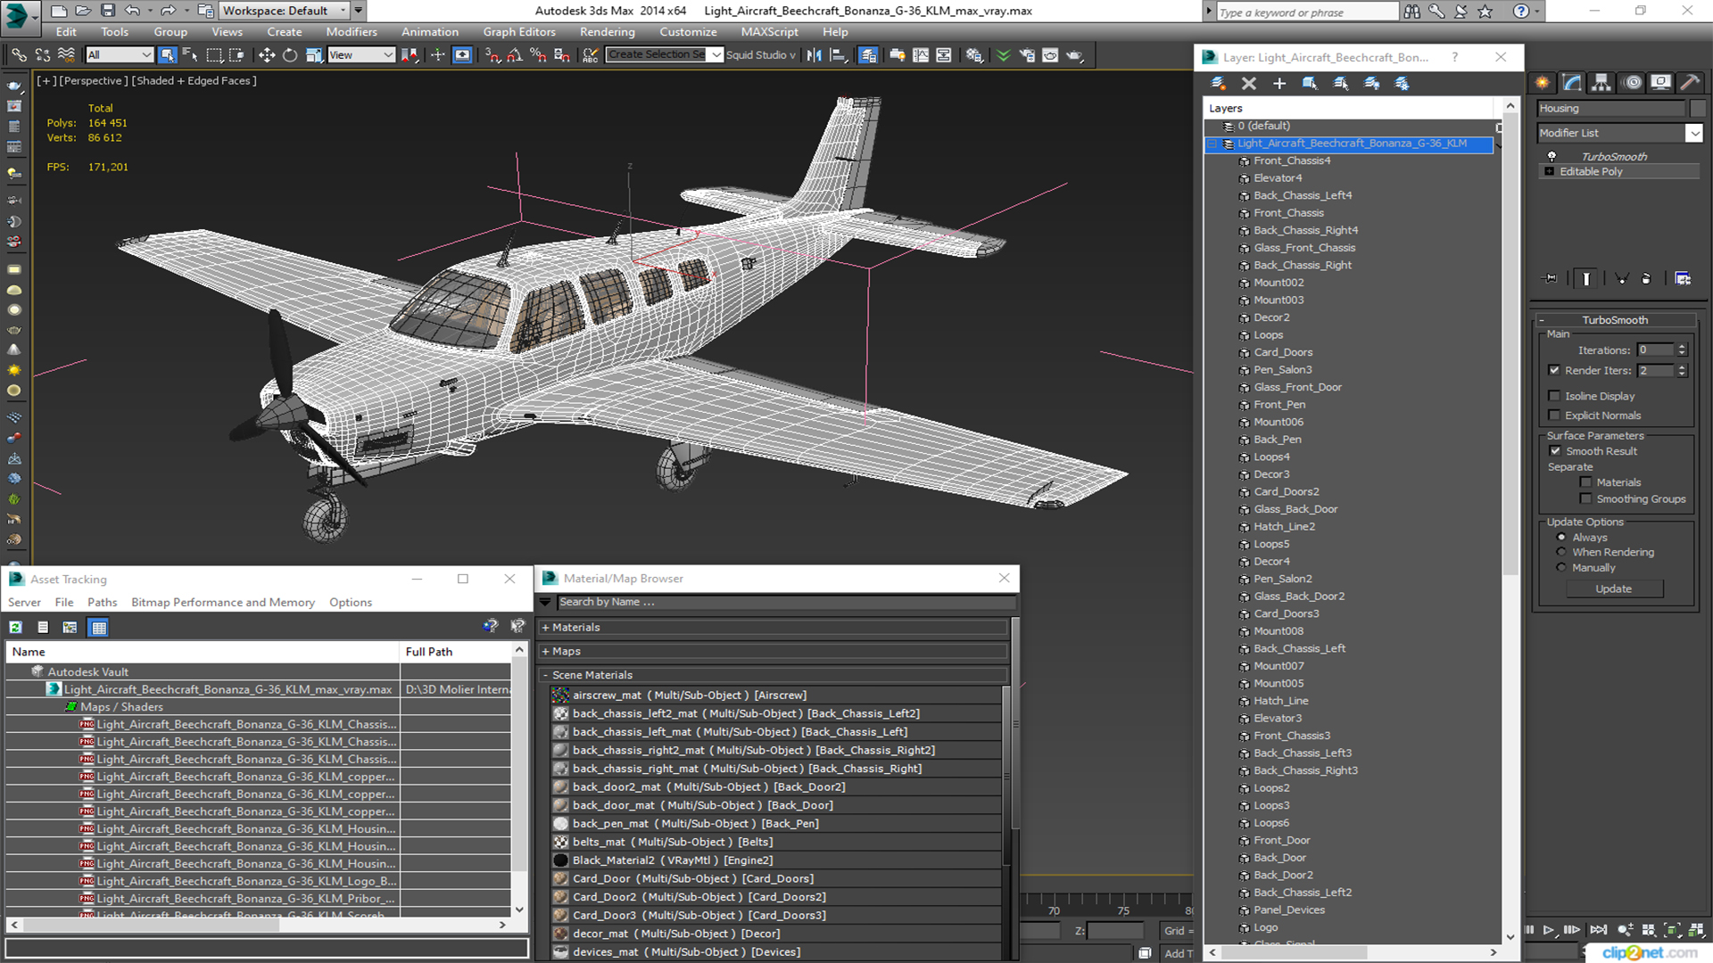
Task: Click Remove Modifier trash icon
Action: (1646, 278)
